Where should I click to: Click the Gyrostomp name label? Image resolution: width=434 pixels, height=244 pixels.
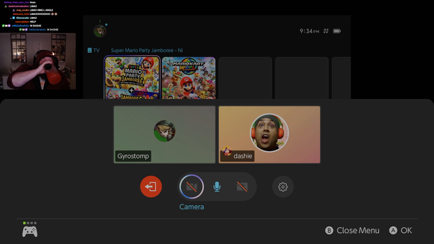(x=133, y=156)
